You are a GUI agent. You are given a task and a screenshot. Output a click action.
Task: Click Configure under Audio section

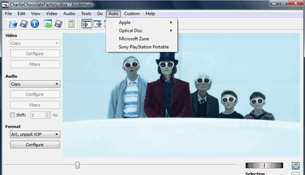click(x=35, y=94)
